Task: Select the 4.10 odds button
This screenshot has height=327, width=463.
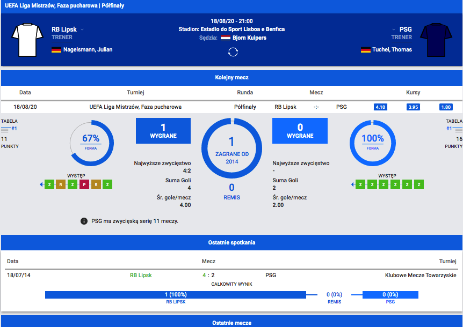Action: (x=380, y=107)
